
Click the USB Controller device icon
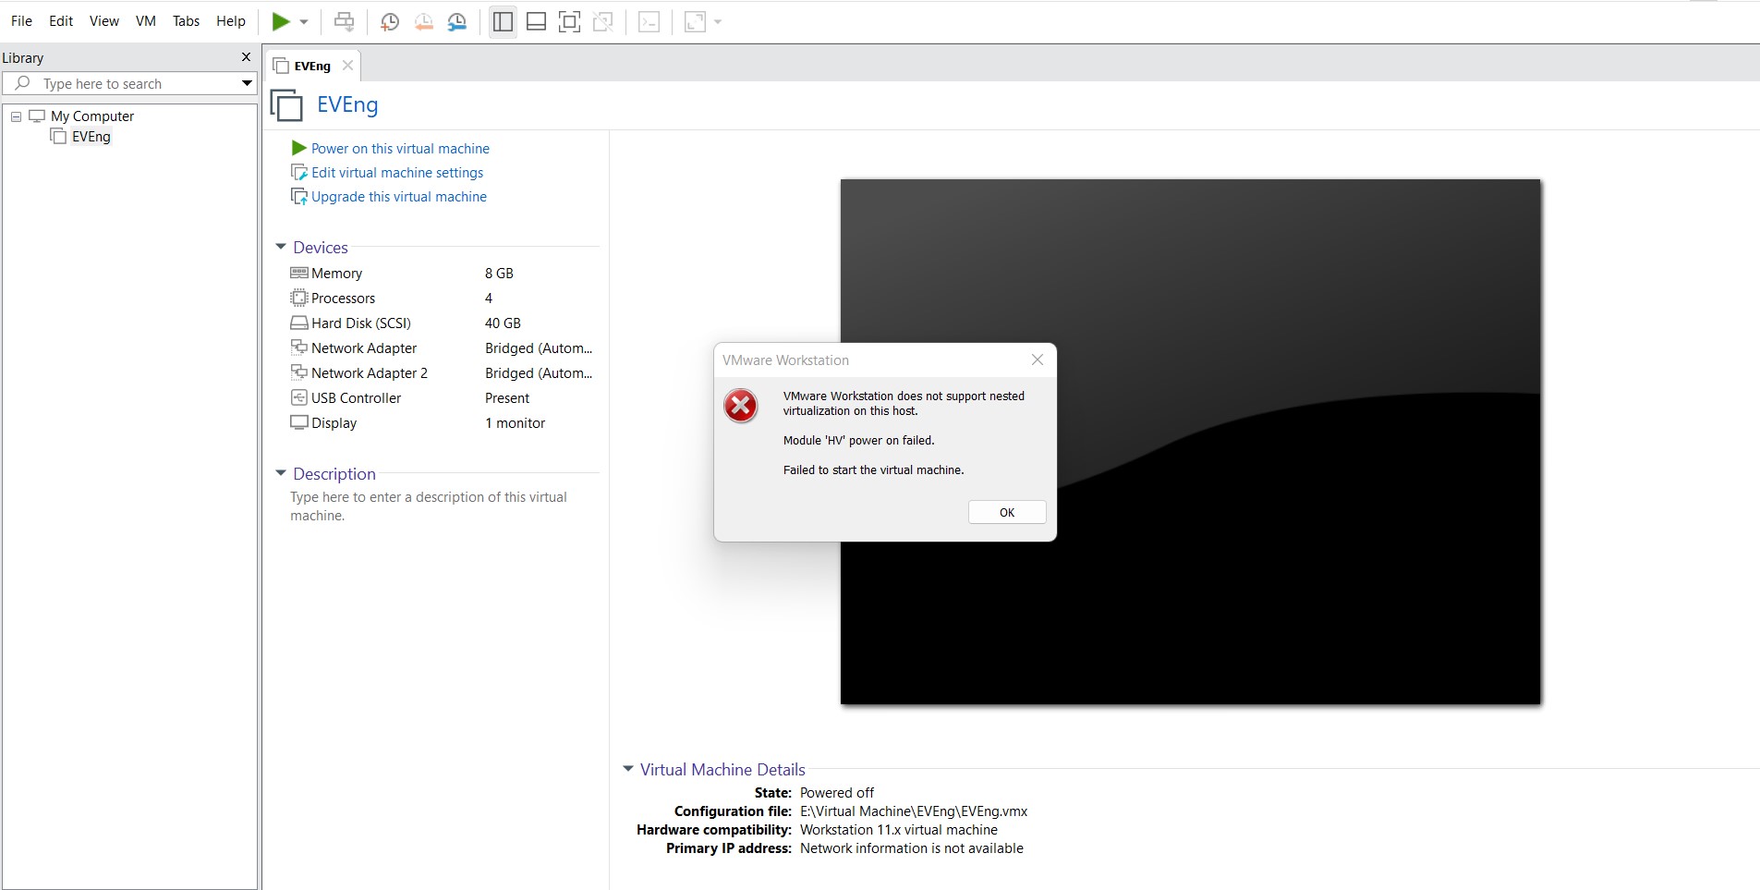pyautogui.click(x=298, y=397)
